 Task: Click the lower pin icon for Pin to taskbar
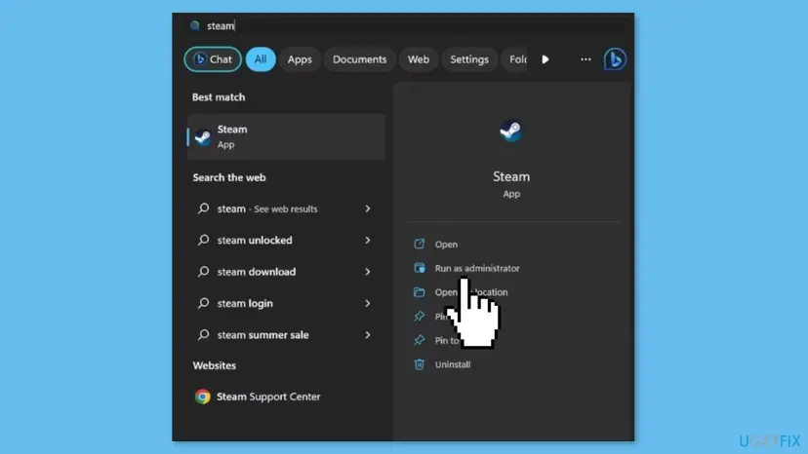419,340
